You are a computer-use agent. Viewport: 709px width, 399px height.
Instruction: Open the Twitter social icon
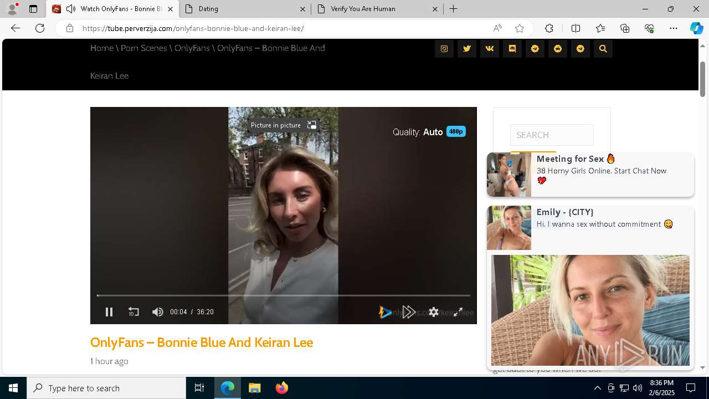coord(467,49)
